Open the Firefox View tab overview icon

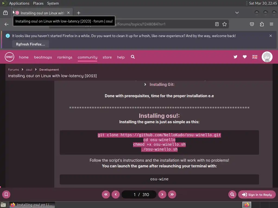(x=5, y=13)
